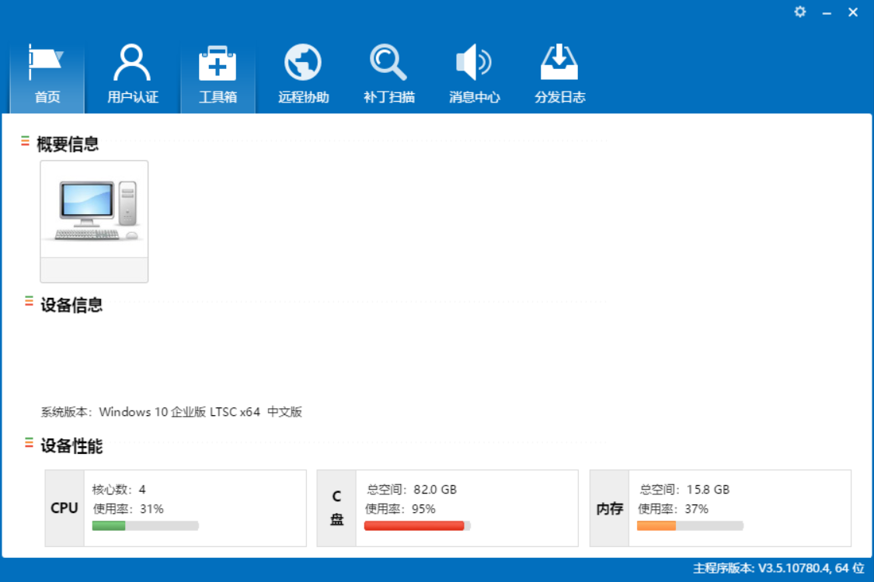Image resolution: width=874 pixels, height=582 pixels.
Task: Click the 使用率: 95% text
Action: tap(400, 509)
